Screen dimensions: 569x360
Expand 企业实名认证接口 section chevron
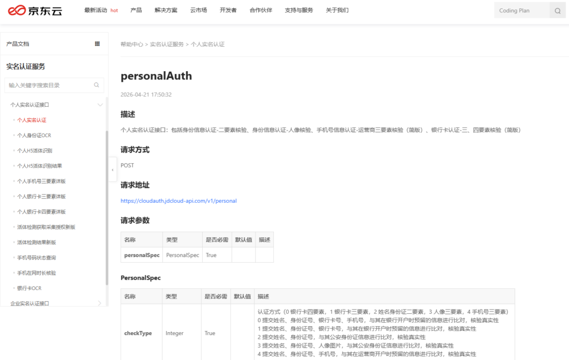pyautogui.click(x=100, y=303)
